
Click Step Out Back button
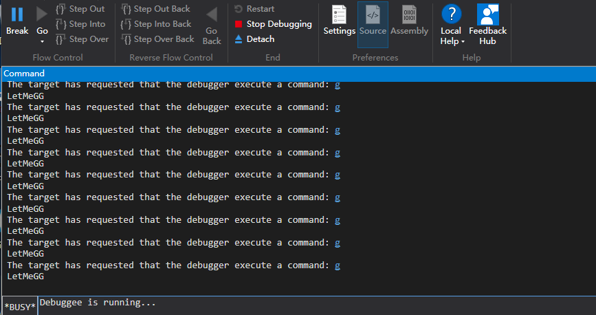coord(155,9)
